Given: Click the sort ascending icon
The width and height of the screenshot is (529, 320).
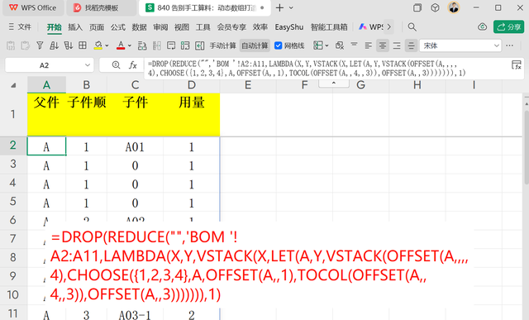Looking at the screenshot, I should pyautogui.click(x=54, y=45).
